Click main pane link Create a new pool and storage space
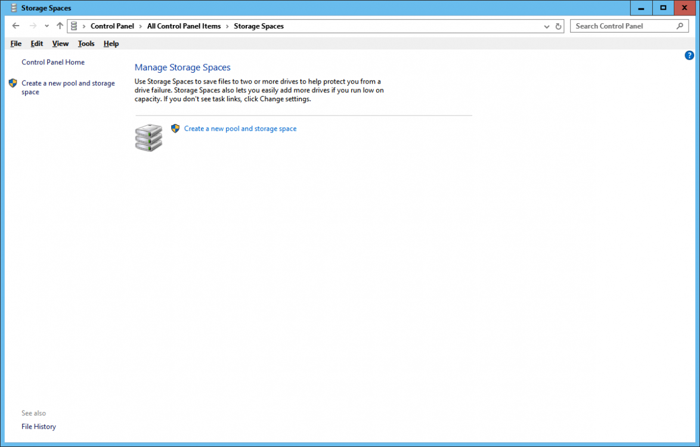 coord(240,129)
